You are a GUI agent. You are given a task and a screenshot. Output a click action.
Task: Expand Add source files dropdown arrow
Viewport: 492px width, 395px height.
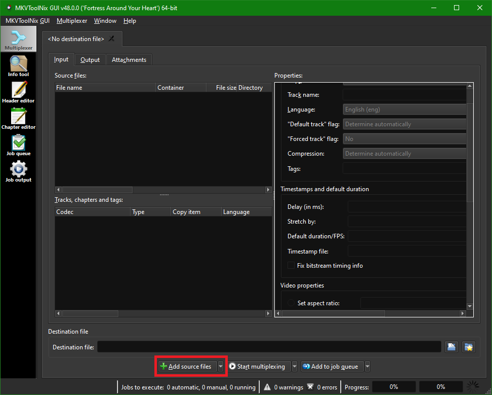tap(221, 367)
